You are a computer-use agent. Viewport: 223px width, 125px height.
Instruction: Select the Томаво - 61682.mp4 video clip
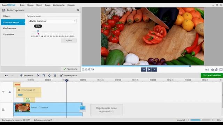point(48,108)
